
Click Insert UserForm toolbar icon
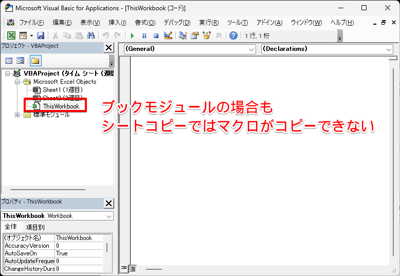pyautogui.click(x=23, y=35)
